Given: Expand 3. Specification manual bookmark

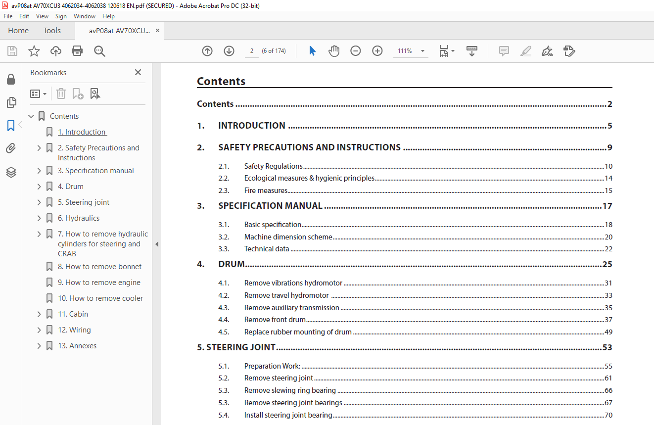Looking at the screenshot, I should click(x=39, y=171).
